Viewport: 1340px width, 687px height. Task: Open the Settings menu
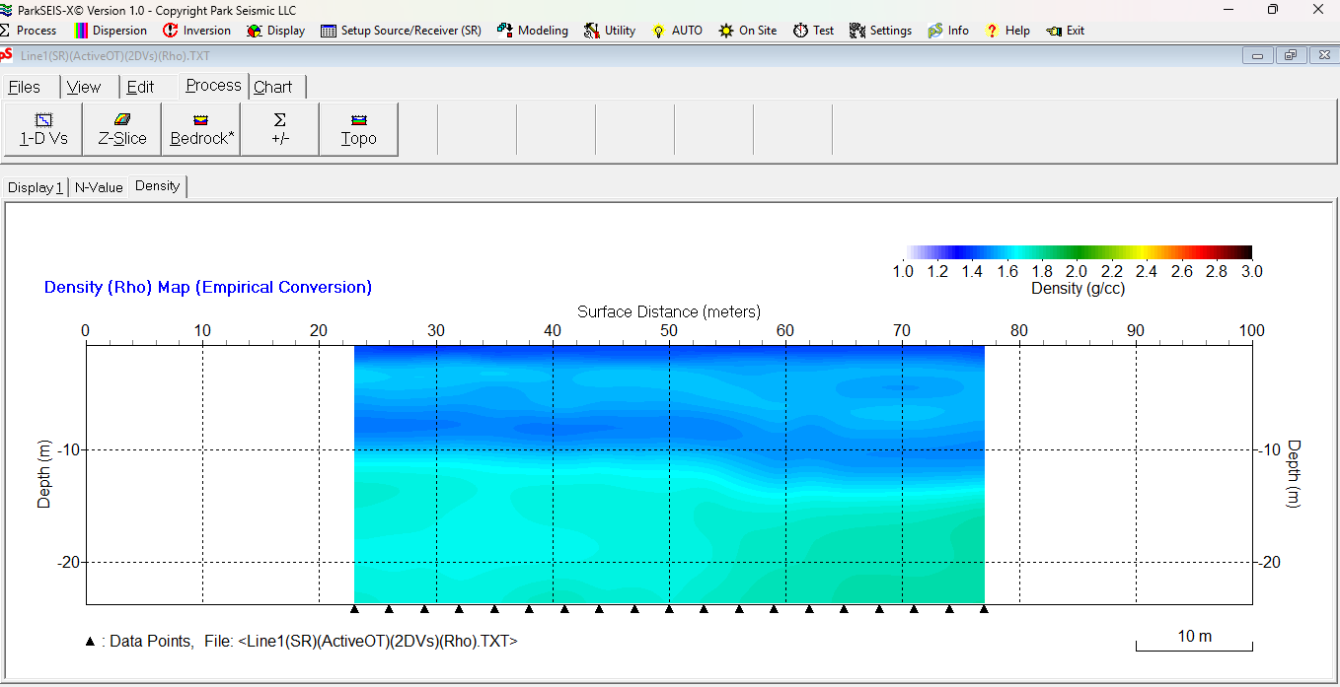(x=880, y=31)
